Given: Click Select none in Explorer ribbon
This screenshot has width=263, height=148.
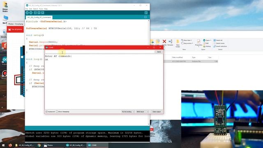Looking at the screenshot, I should (219, 43).
